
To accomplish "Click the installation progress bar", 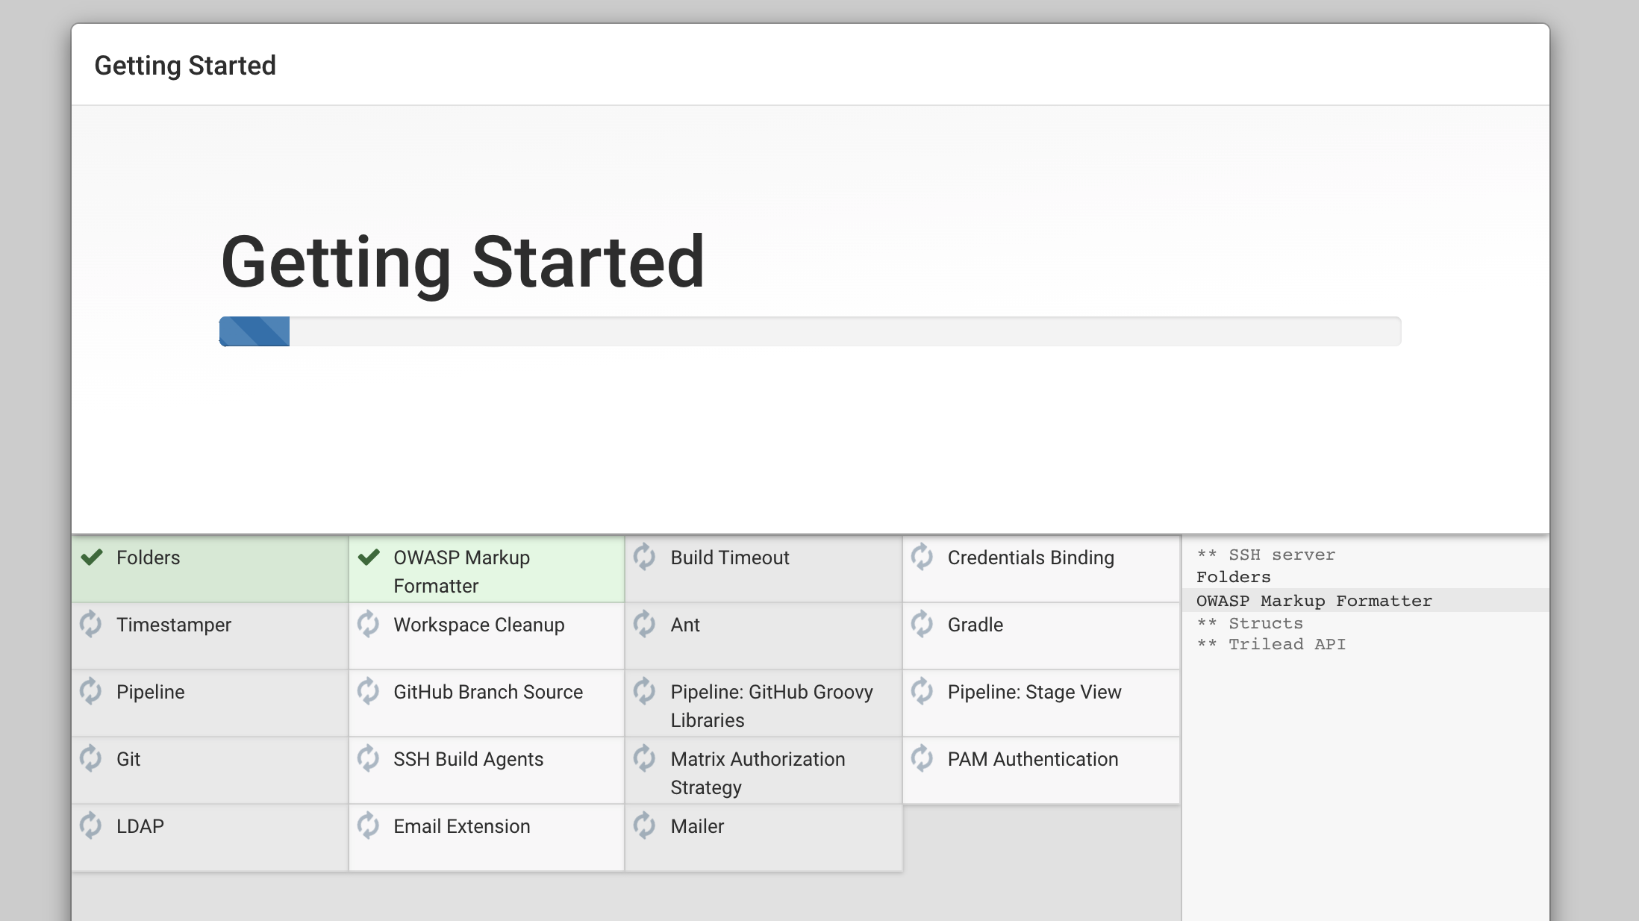I will pyautogui.click(x=810, y=331).
